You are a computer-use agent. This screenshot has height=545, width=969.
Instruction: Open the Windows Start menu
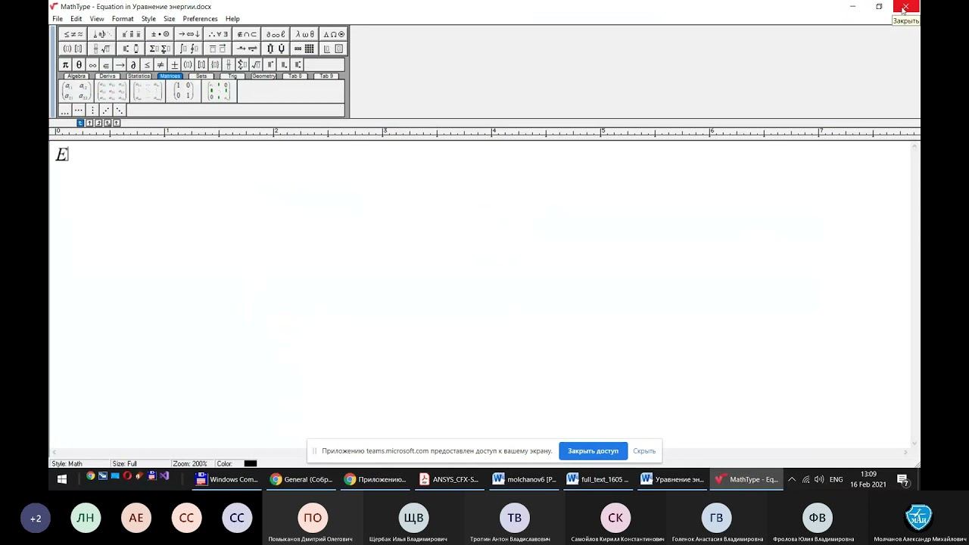62,479
